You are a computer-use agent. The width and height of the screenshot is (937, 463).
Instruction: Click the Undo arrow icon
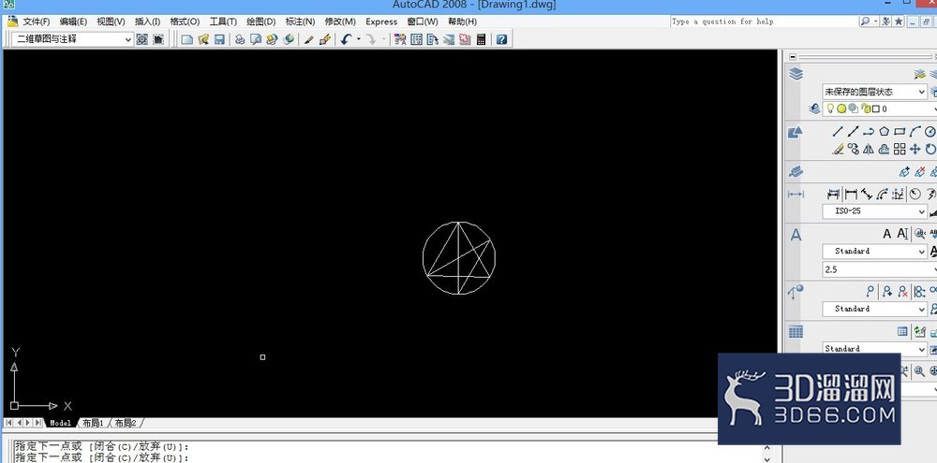point(346,39)
